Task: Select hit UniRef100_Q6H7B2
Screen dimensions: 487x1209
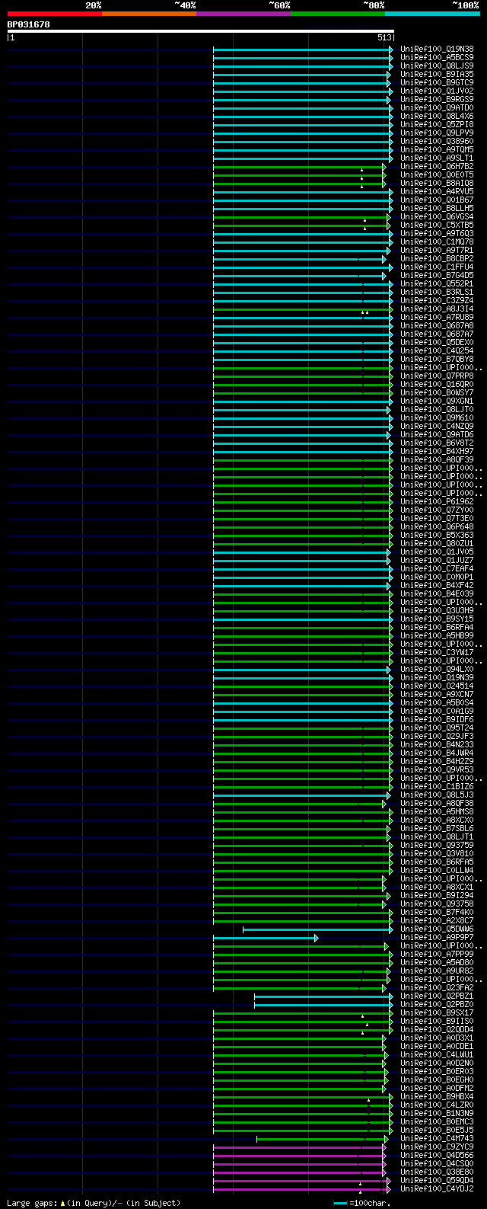Action: [437, 167]
